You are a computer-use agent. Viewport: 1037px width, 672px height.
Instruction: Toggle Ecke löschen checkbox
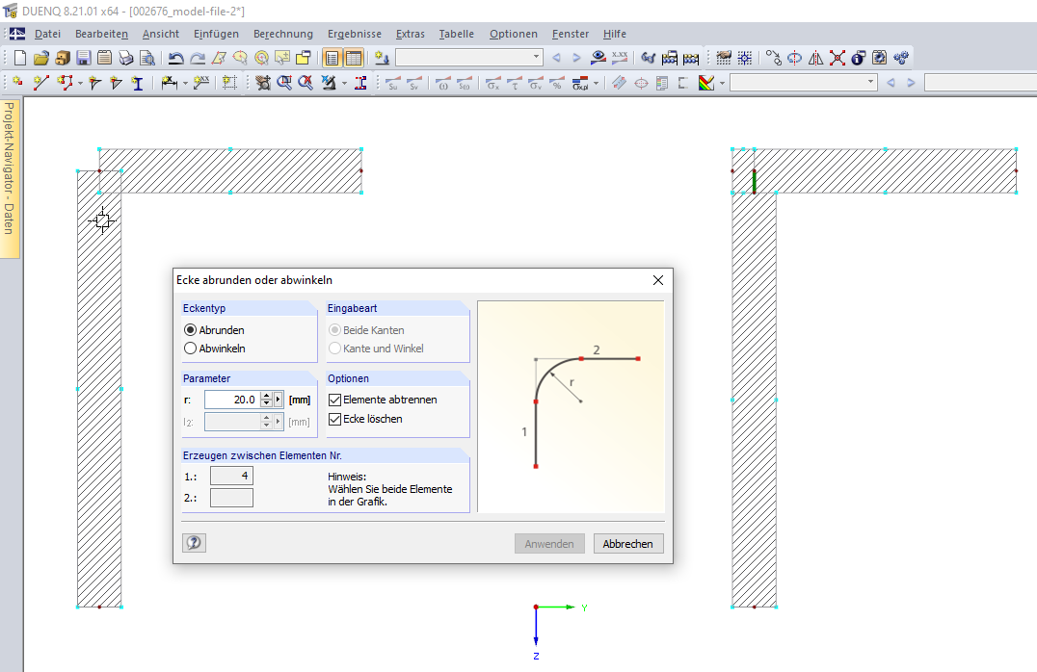[x=334, y=419]
